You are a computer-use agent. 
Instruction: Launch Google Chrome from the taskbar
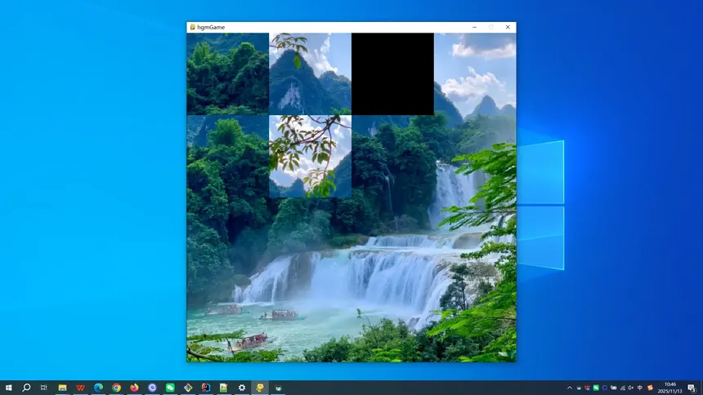click(116, 388)
